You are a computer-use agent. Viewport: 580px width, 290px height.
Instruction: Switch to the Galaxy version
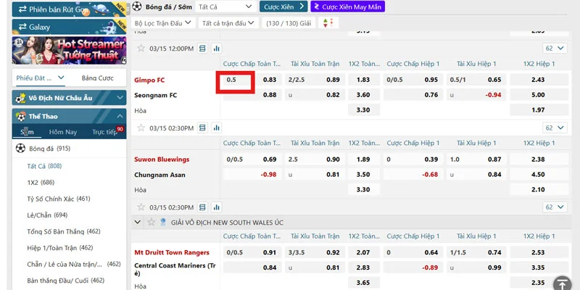click(69, 27)
